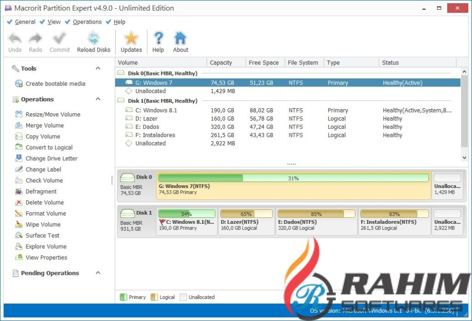Click the E: Dados 85% usage bar
The height and width of the screenshot is (321, 472).
pyautogui.click(x=316, y=214)
